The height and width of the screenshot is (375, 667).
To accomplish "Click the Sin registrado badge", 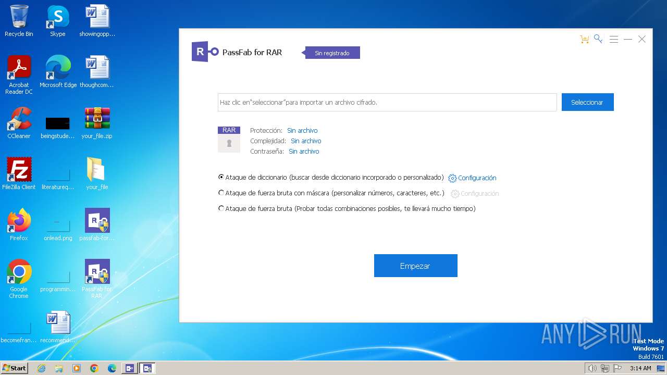I will (x=332, y=53).
